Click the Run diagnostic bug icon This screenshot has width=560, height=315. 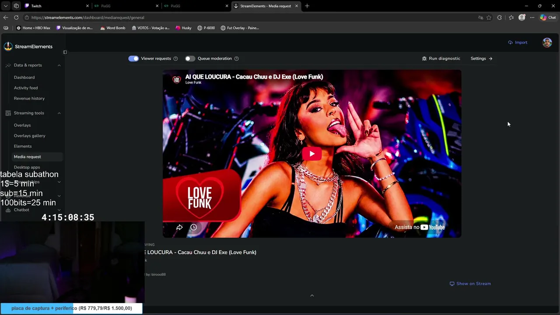424,59
